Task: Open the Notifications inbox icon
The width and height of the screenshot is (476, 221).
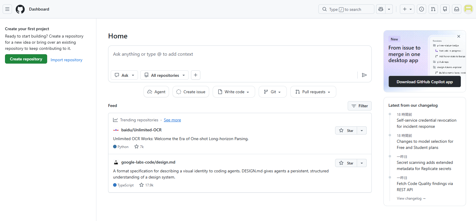Action: click(x=457, y=9)
